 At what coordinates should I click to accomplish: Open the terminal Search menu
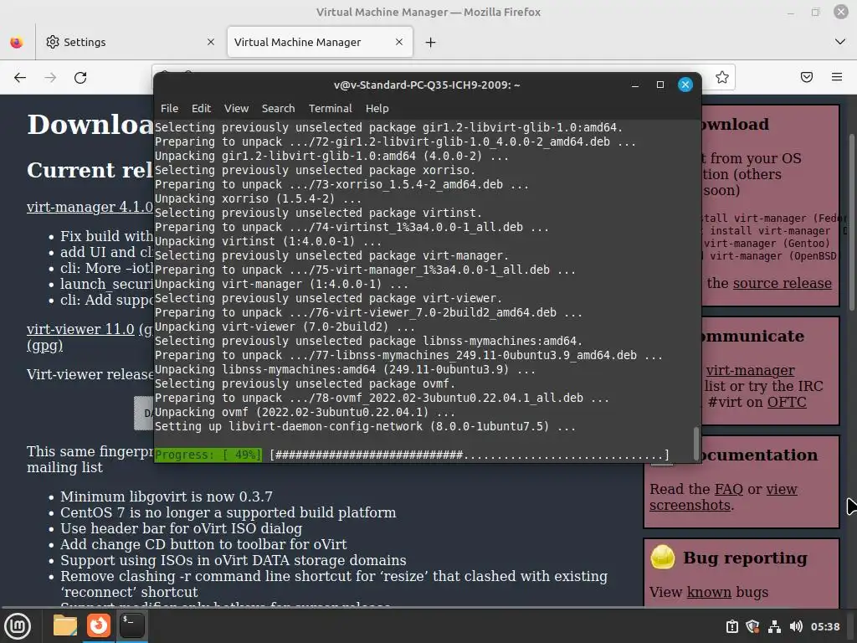[x=278, y=108]
